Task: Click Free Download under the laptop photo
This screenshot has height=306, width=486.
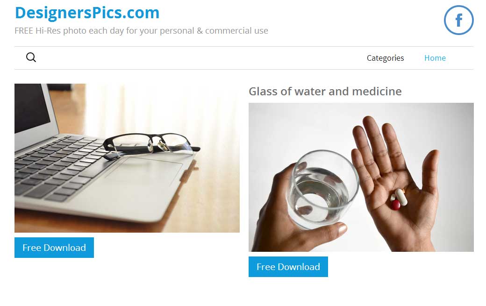Action: (54, 248)
